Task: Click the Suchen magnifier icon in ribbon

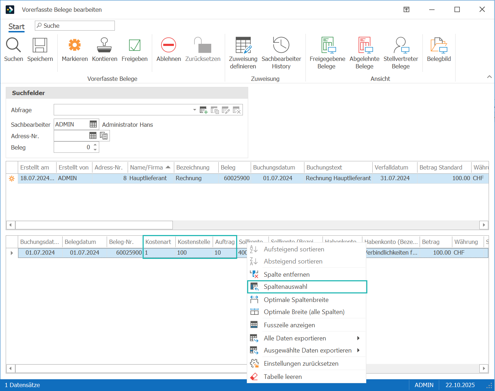Action: 14,45
